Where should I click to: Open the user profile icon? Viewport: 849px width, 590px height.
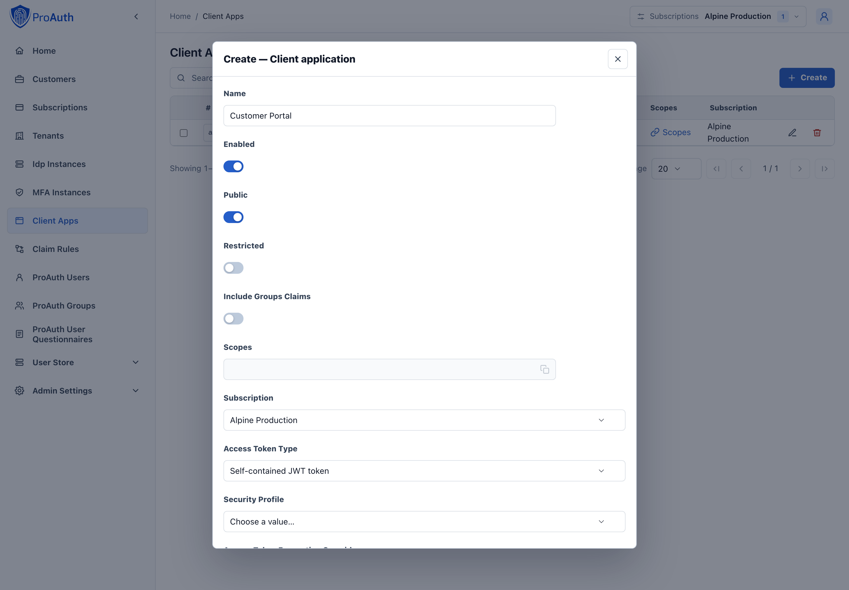pyautogui.click(x=824, y=17)
